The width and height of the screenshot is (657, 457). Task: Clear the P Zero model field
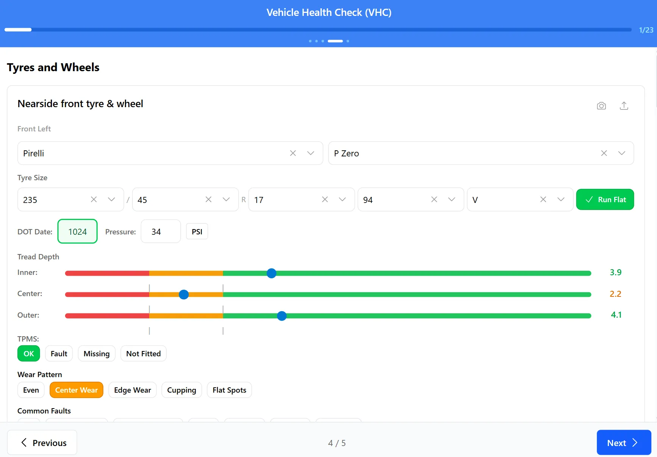(604, 153)
